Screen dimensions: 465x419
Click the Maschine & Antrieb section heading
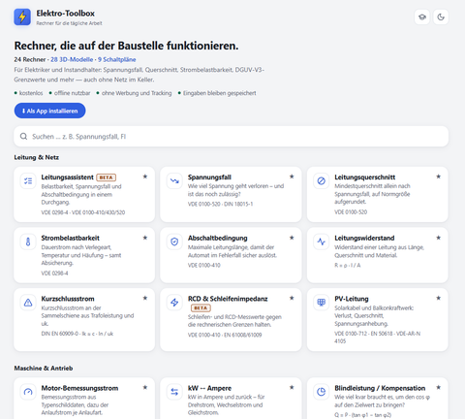[44, 369]
